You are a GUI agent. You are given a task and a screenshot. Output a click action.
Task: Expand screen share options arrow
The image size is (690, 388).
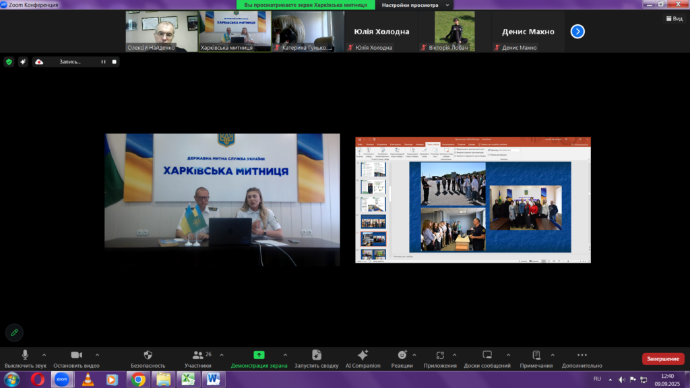[285, 354]
